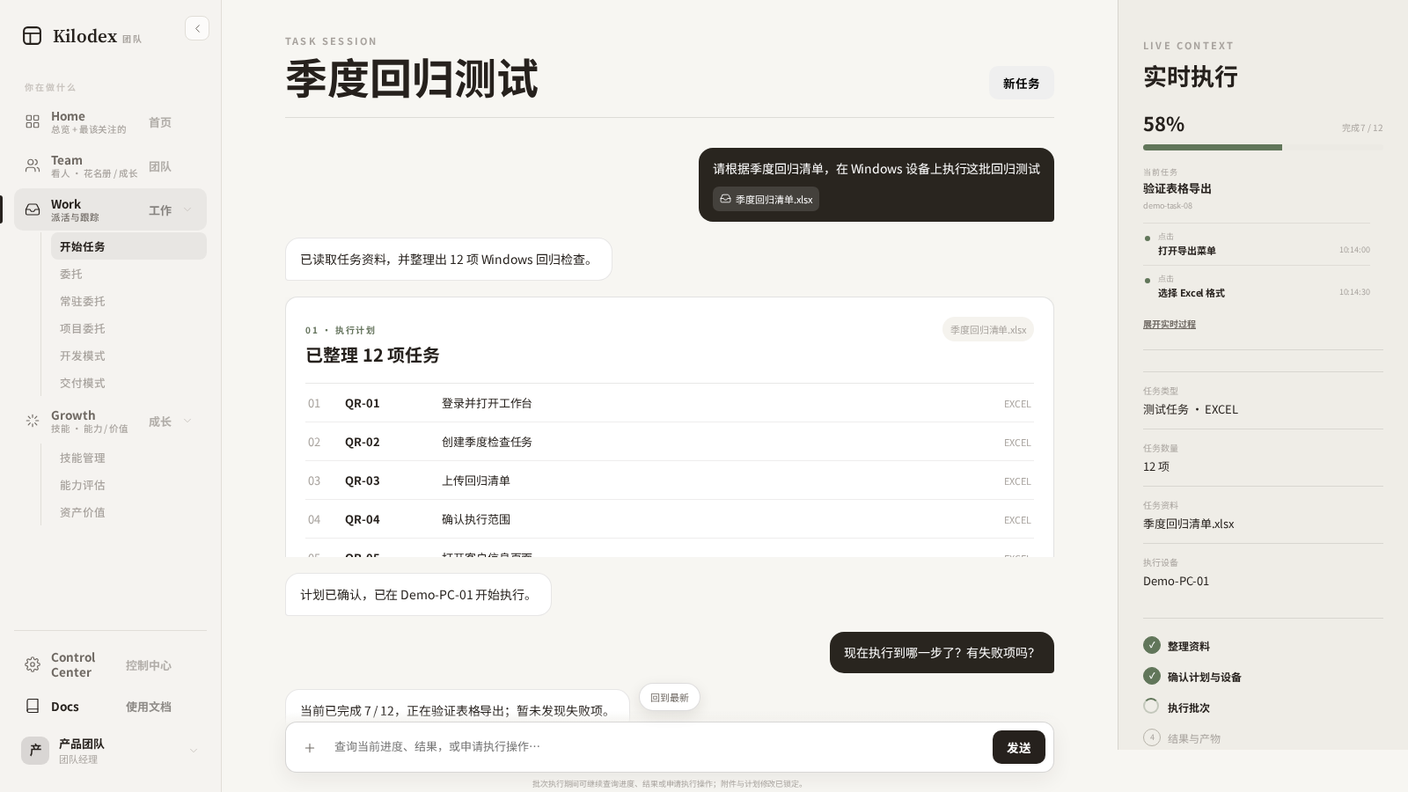This screenshot has width=1408, height=792.
Task: Click the 季度回归清单.xlsx value in 任务资料
Action: point(1188,524)
